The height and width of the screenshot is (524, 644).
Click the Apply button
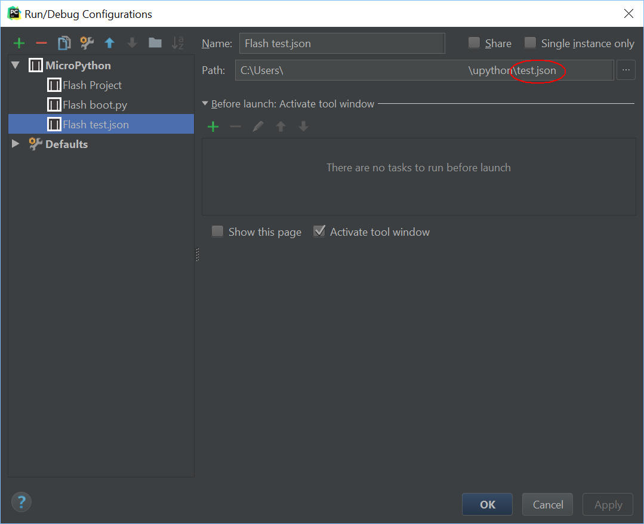click(x=608, y=504)
